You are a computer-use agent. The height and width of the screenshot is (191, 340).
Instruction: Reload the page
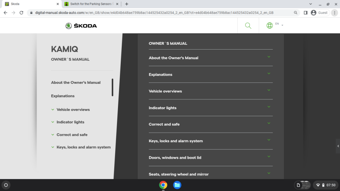(x=21, y=13)
